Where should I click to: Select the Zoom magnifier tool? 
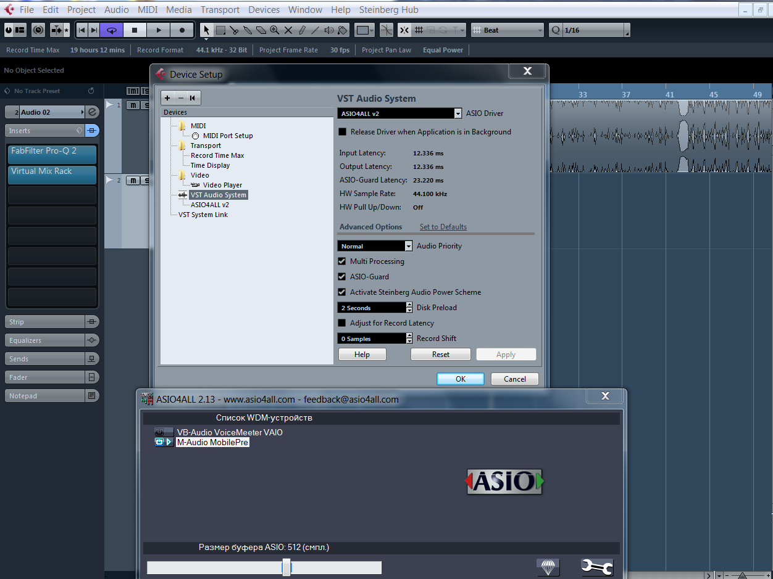tap(274, 30)
